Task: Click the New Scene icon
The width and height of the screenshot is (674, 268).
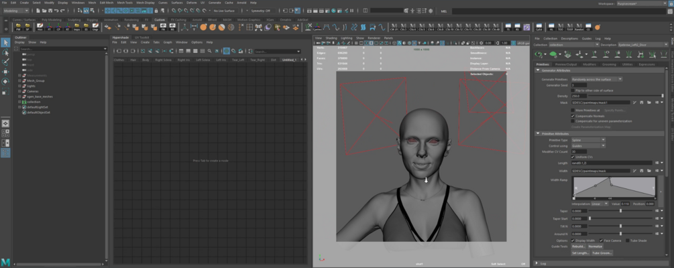Action: pyautogui.click(x=39, y=10)
